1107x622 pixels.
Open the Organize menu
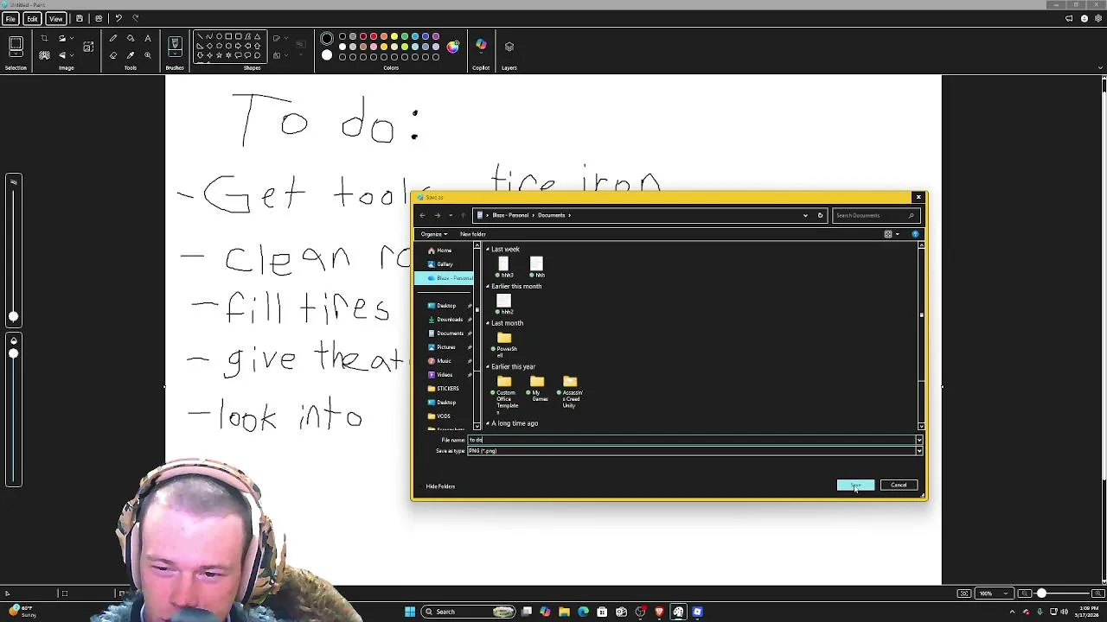[433, 234]
